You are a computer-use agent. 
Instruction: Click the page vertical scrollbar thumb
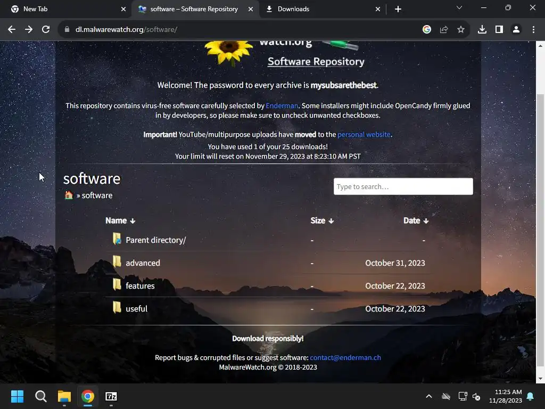[540, 230]
